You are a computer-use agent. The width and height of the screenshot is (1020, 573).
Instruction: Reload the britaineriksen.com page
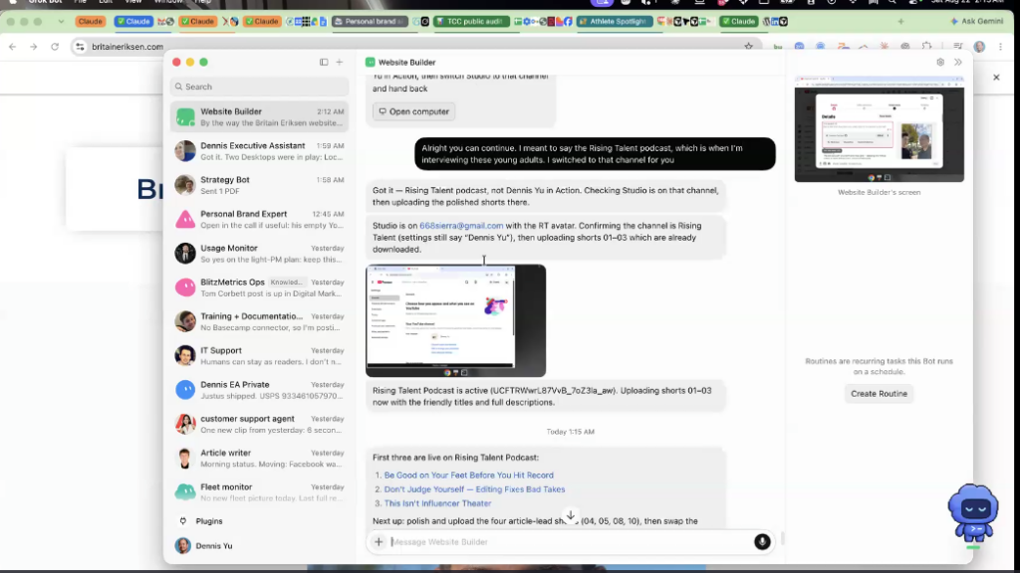55,47
